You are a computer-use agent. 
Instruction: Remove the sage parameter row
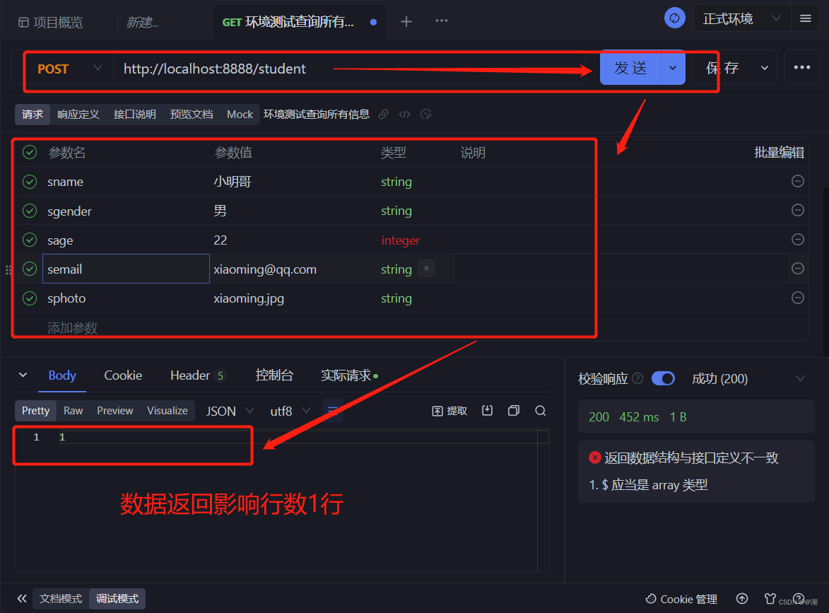(x=798, y=239)
